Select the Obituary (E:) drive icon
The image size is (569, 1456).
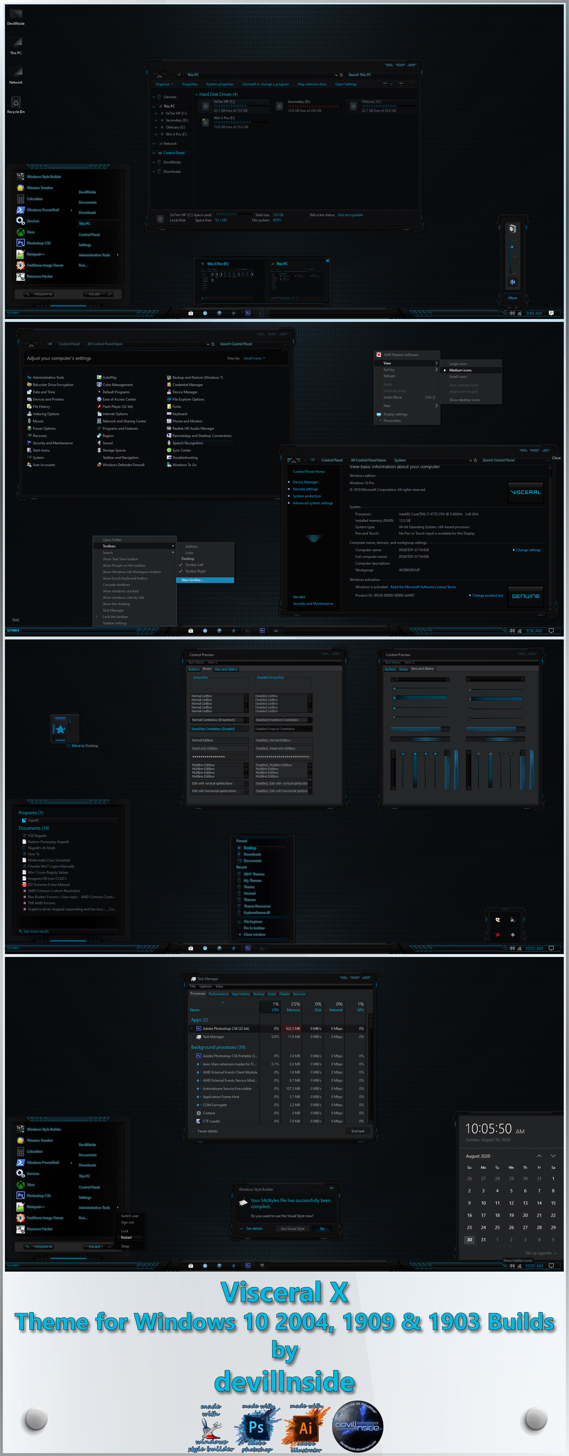click(353, 106)
